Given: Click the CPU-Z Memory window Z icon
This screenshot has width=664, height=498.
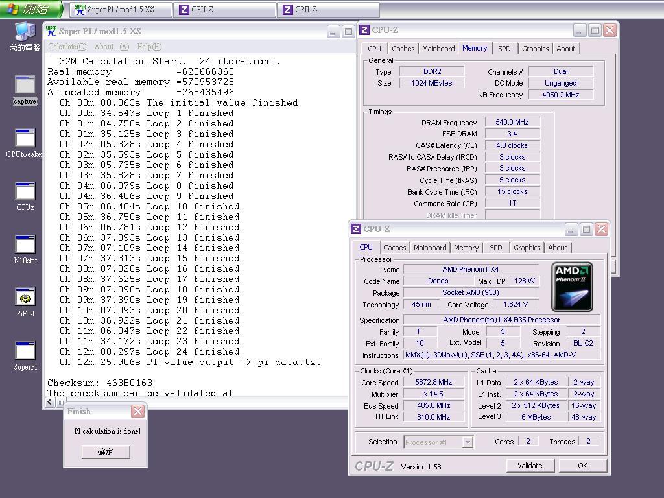Looking at the screenshot, I should 364,30.
